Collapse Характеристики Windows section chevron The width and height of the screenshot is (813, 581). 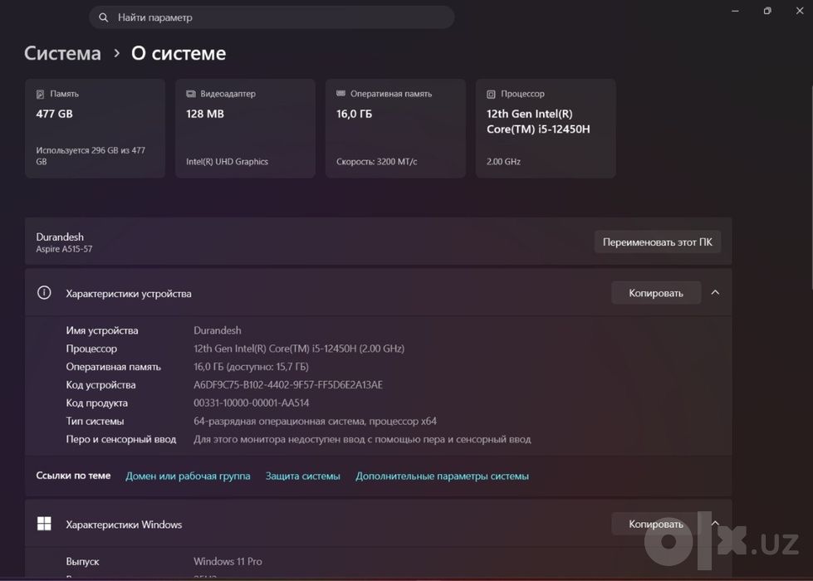[715, 524]
